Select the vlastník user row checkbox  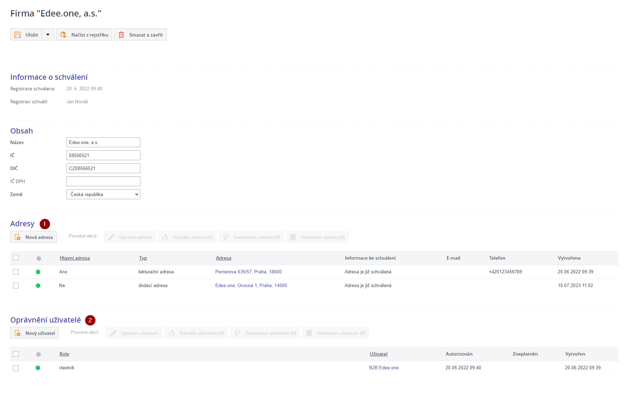pyautogui.click(x=16, y=368)
